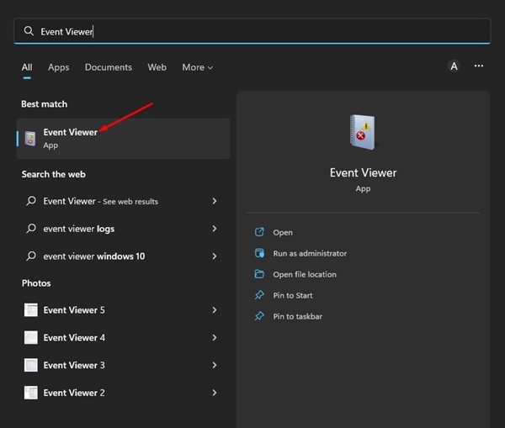505x428 pixels.
Task: Select event viewer windows 10 suggestion
Action: pyautogui.click(x=124, y=256)
